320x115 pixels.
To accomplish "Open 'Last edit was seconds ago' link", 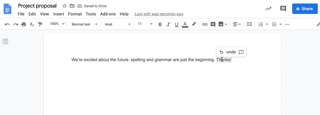I will pyautogui.click(x=159, y=14).
